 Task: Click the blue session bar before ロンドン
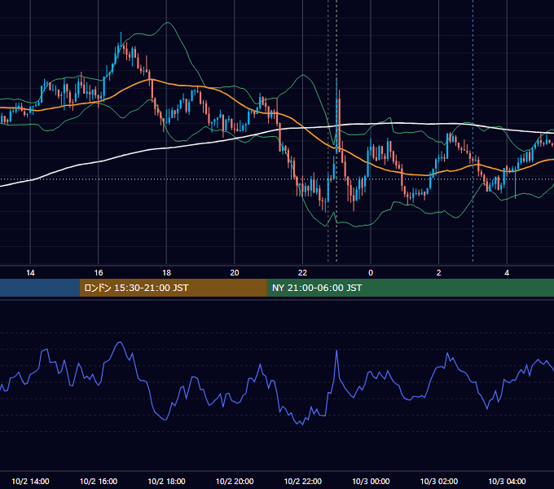pos(40,288)
